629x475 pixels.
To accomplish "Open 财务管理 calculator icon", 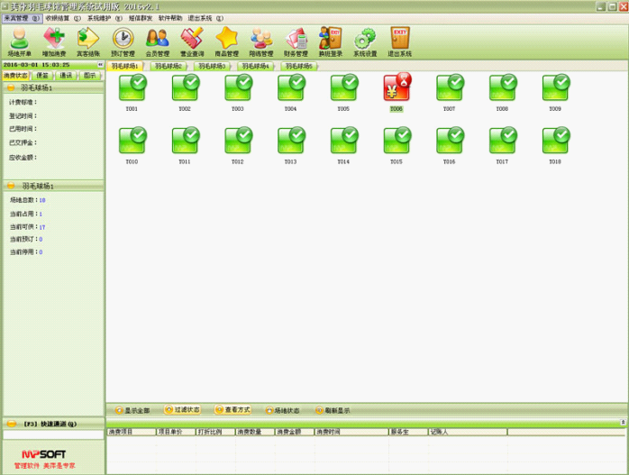I will click(x=296, y=41).
